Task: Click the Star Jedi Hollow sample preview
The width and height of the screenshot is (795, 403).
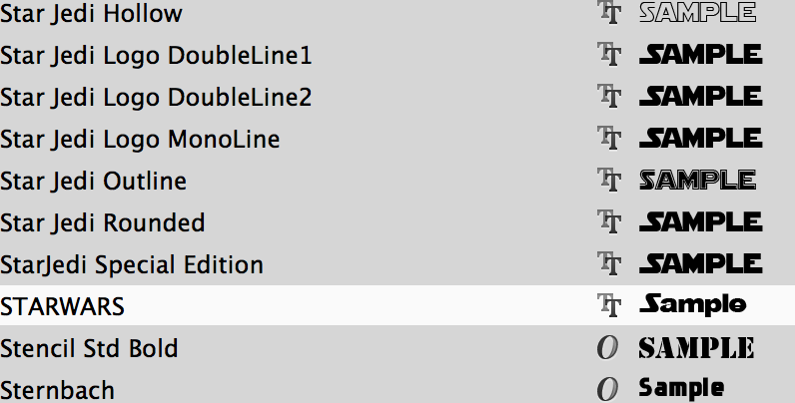Action: (698, 12)
